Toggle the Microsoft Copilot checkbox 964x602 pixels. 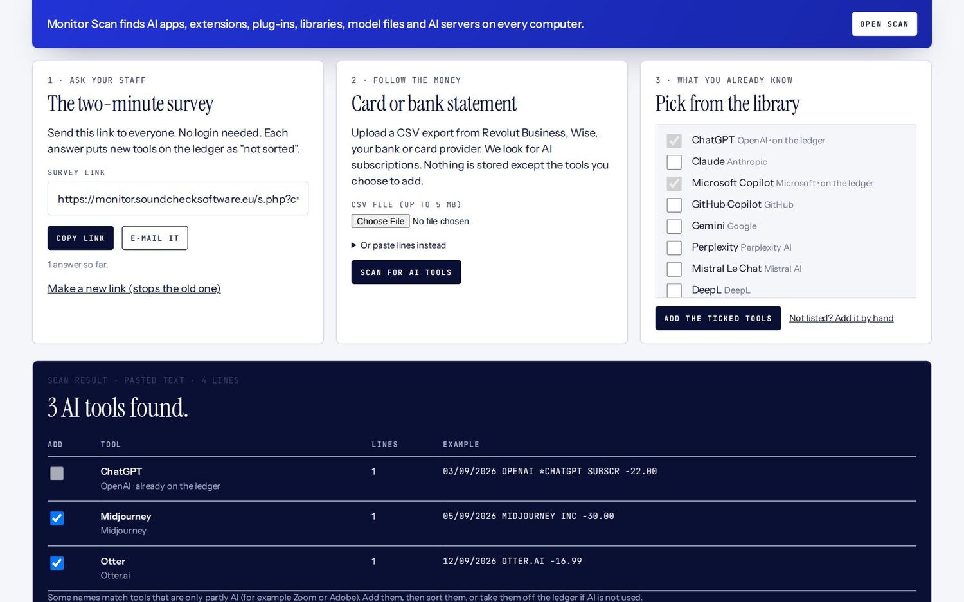click(x=674, y=184)
